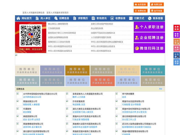Click the building icon beside 用人单位
Image resolution: width=180 pixels, height=135 pixels.
pyautogui.click(x=37, y=18)
